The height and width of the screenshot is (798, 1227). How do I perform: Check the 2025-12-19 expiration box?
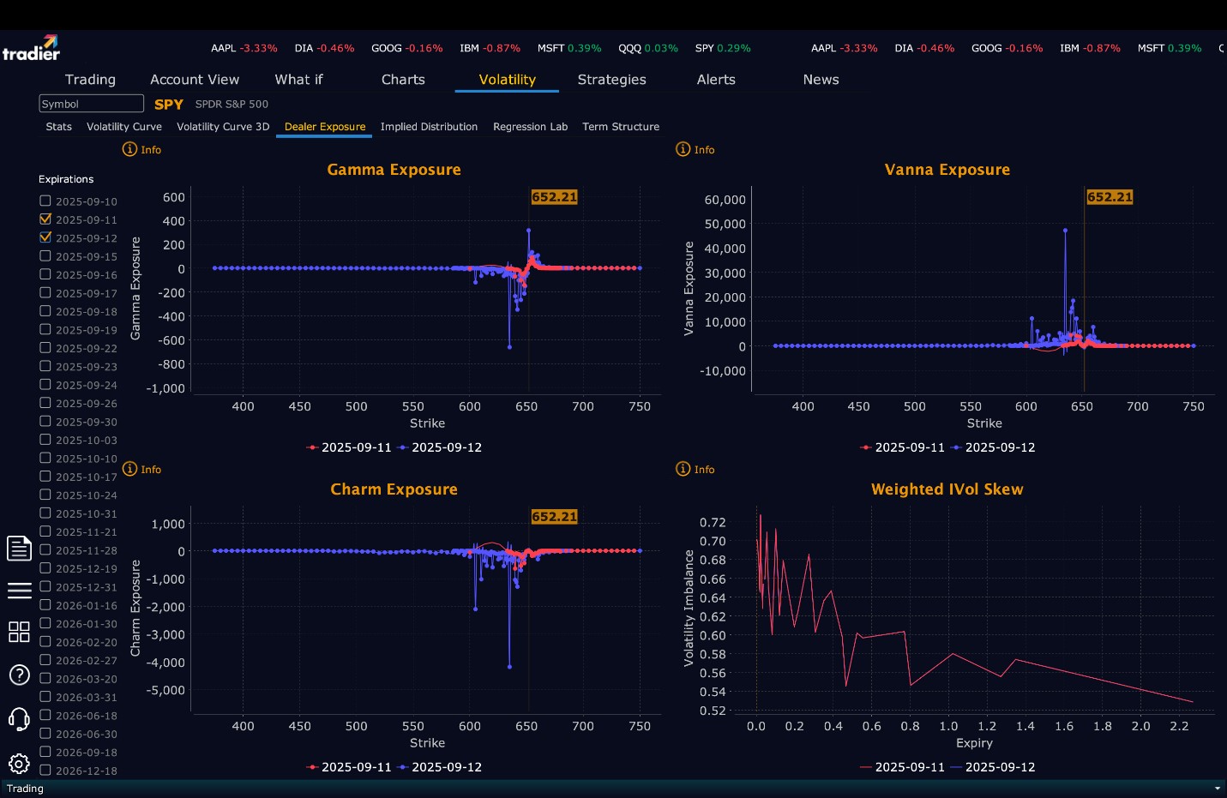click(x=45, y=568)
